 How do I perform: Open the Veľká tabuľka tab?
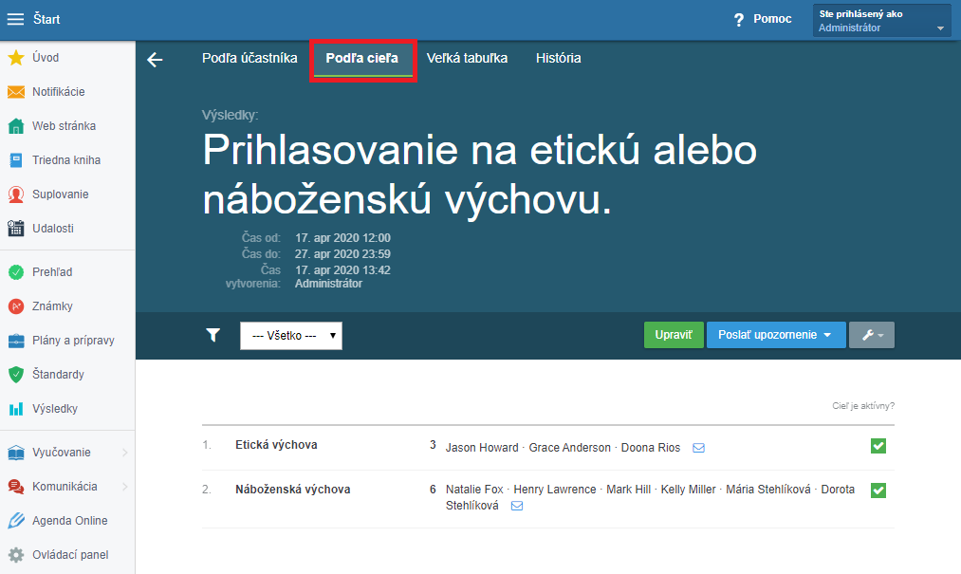[467, 58]
